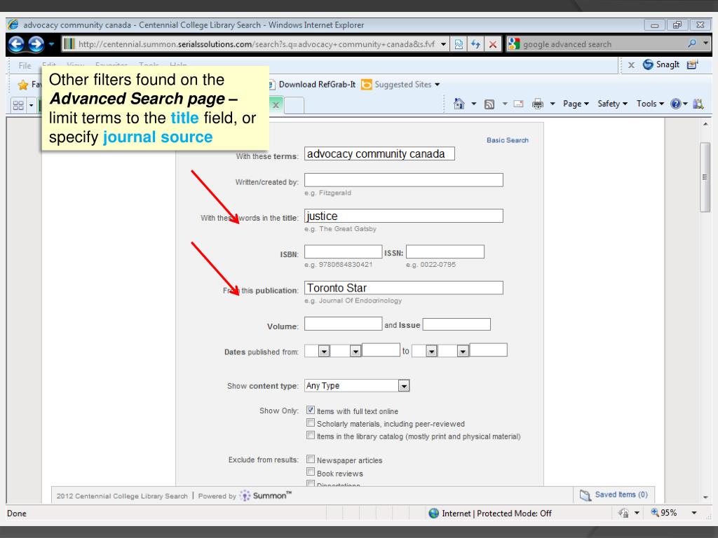
Task: Click the Written/created by field
Action: pyautogui.click(x=403, y=180)
